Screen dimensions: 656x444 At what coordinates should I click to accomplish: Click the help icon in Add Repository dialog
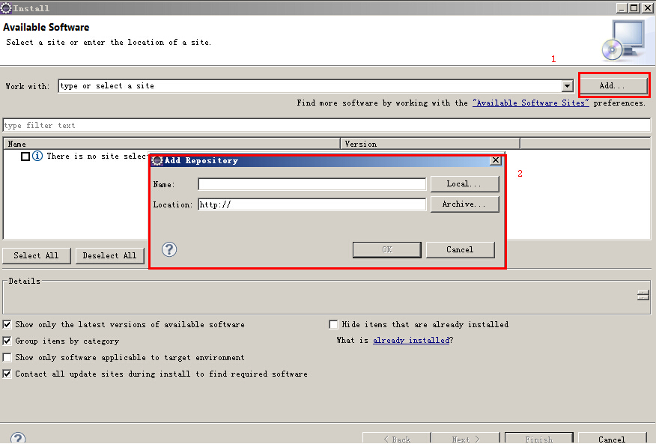tap(169, 249)
